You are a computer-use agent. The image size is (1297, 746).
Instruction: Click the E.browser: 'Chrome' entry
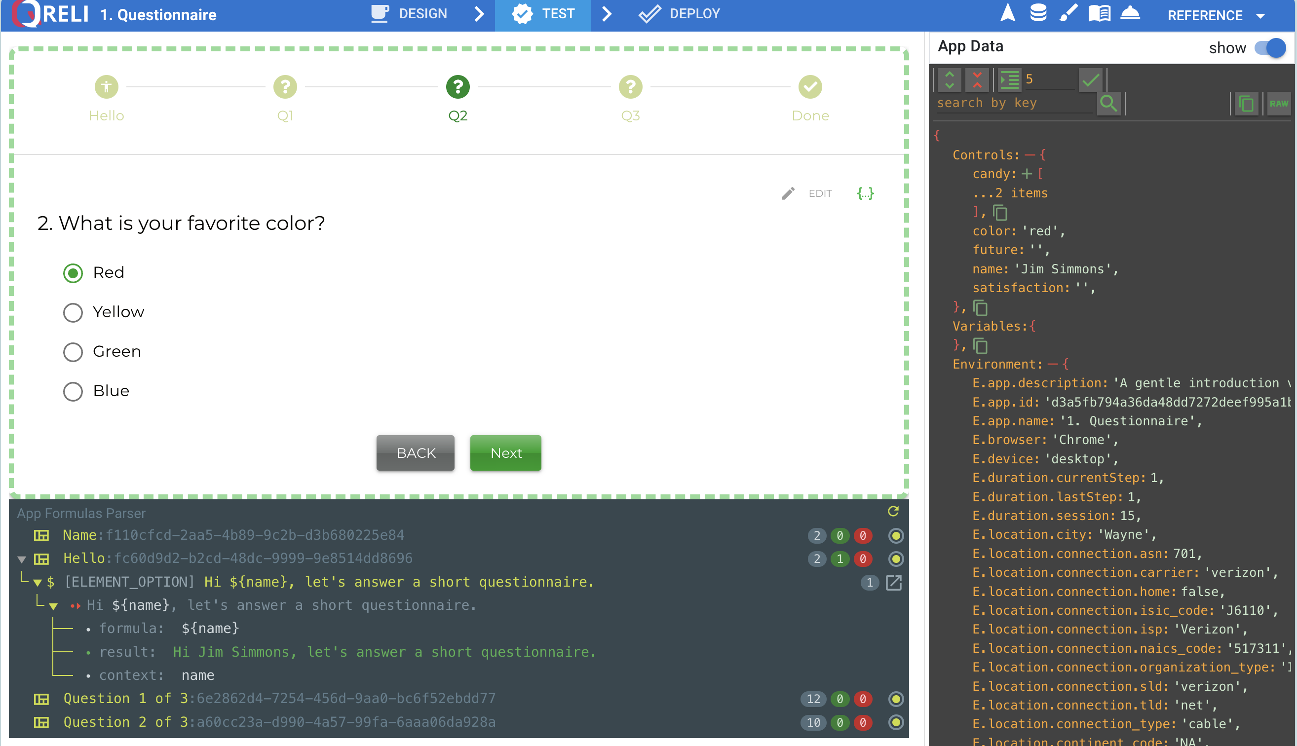[x=1045, y=440]
